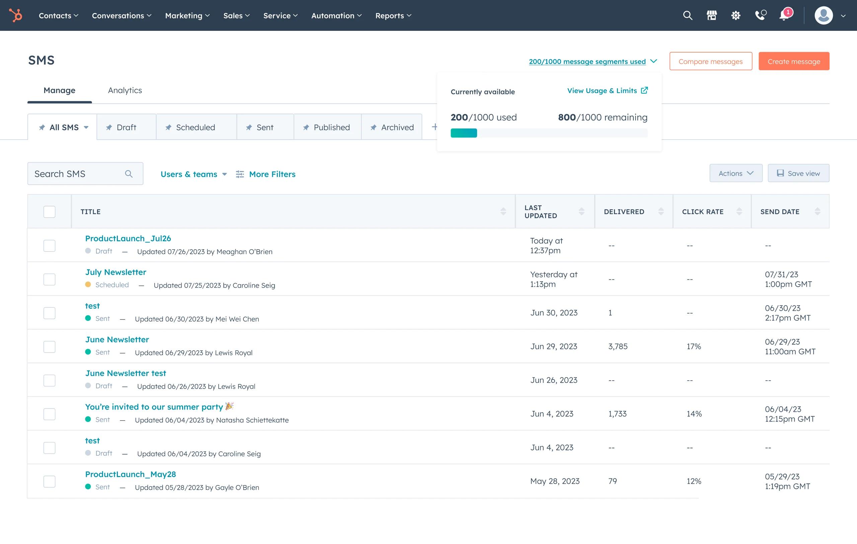Click the Save view floppy disk icon
The width and height of the screenshot is (857, 544).
click(x=780, y=173)
